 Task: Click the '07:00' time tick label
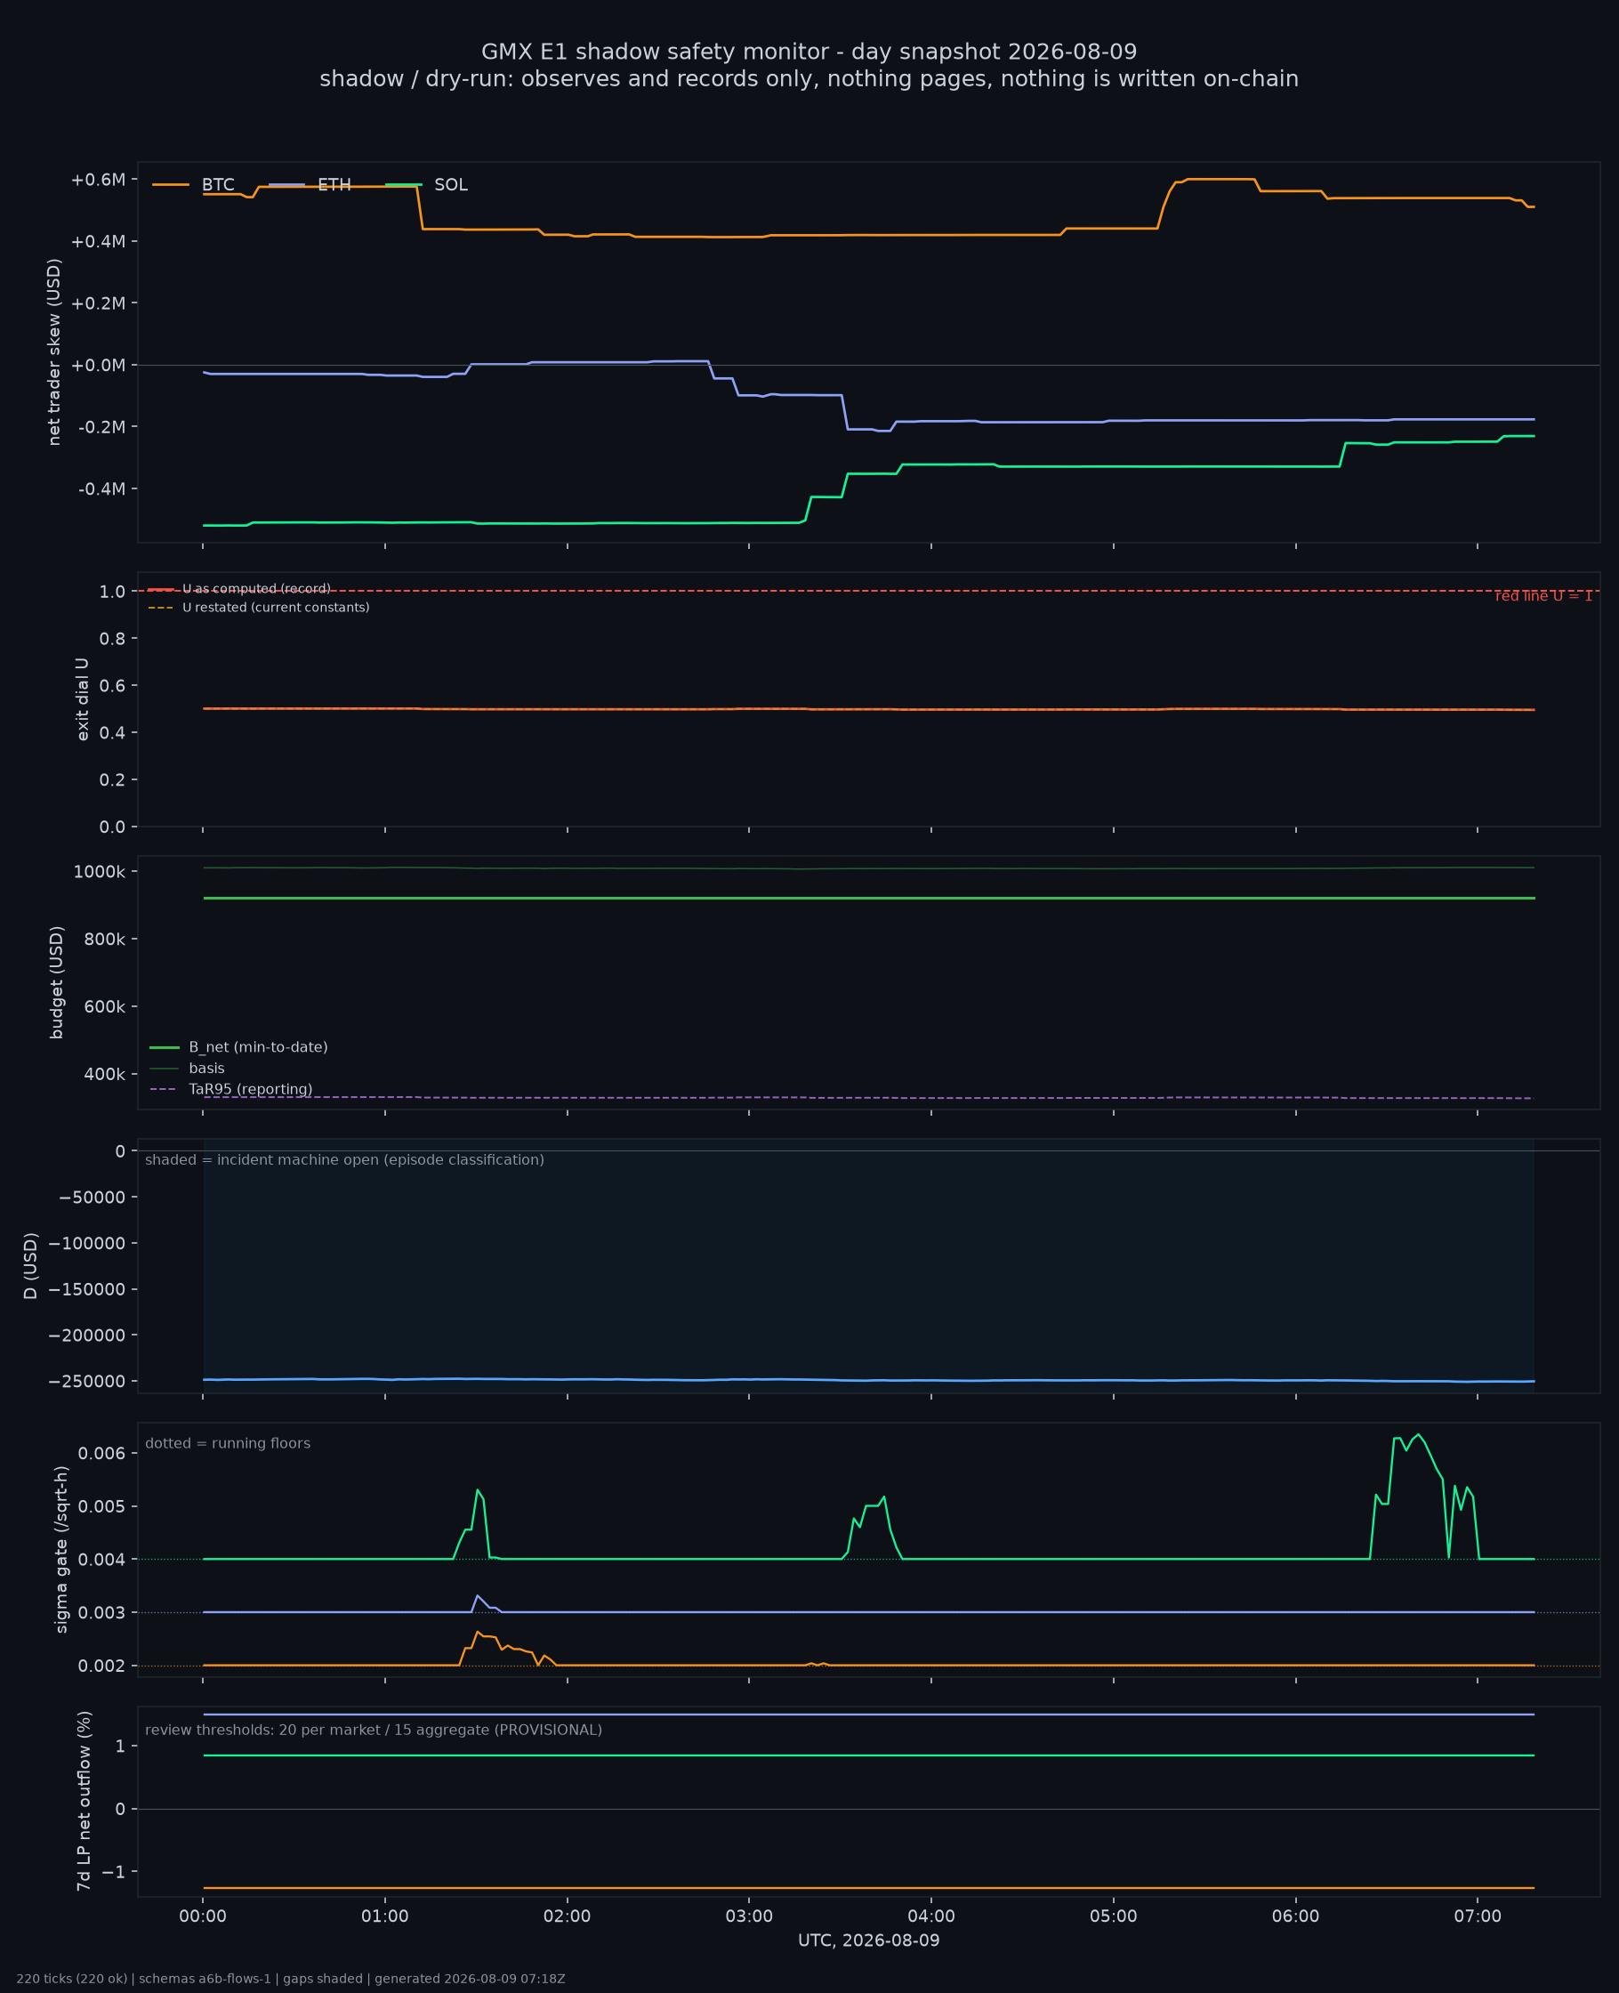1478,1916
